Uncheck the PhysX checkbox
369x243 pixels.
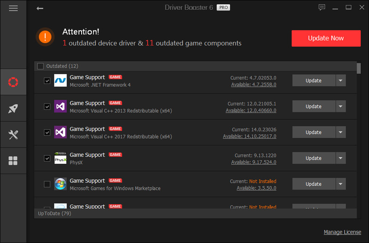click(47, 158)
